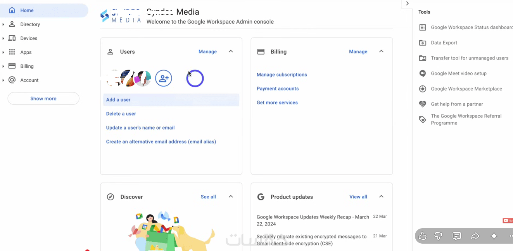The width and height of the screenshot is (513, 251).
Task: Click Manage in Users card
Action: click(207, 51)
